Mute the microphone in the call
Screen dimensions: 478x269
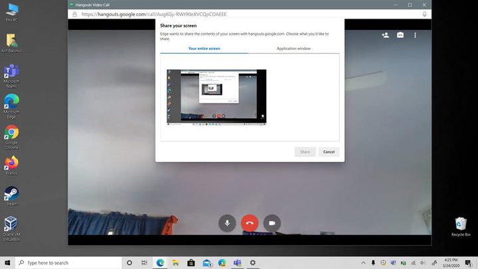pos(227,223)
